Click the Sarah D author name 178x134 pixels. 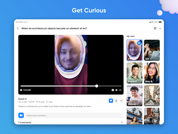coord(23,99)
